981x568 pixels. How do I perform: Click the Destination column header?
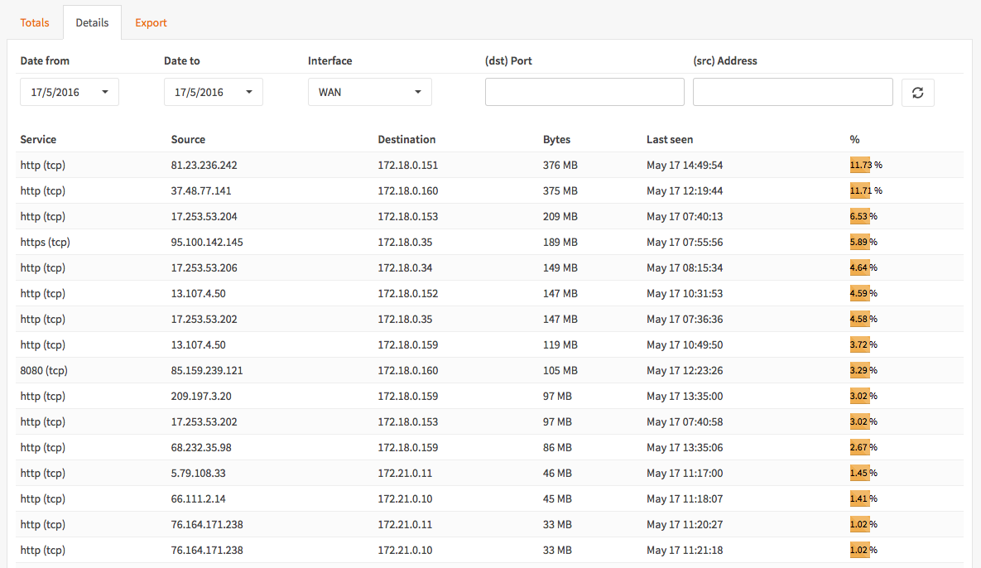tap(406, 139)
